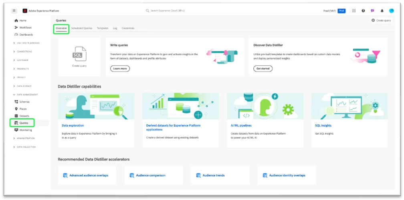Click the Audience identity overlaps query icon
The width and height of the screenshot is (404, 200).
tap(265, 176)
